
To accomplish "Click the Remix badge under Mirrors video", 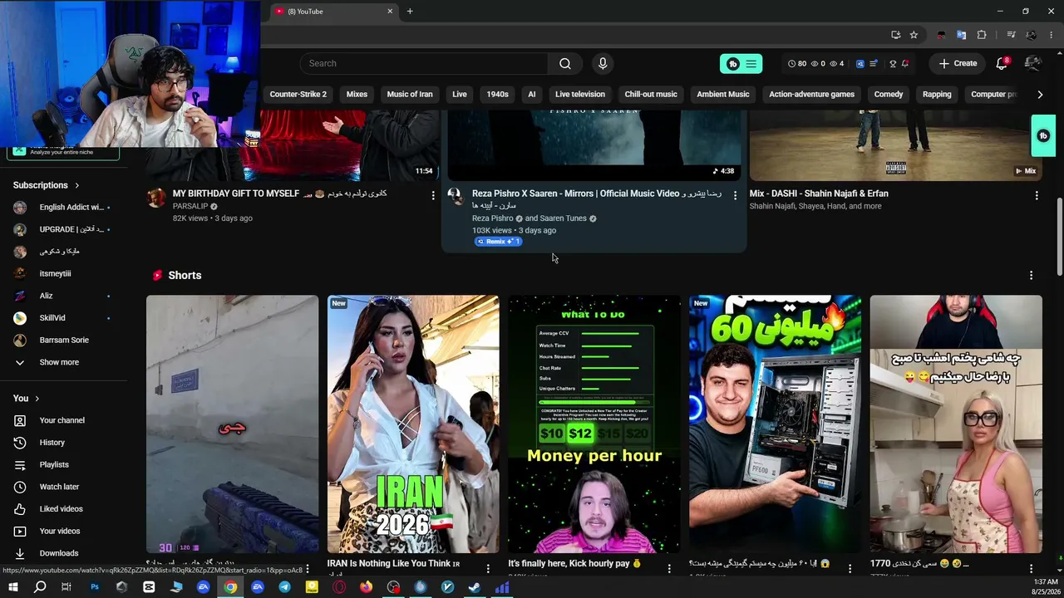I will [498, 242].
